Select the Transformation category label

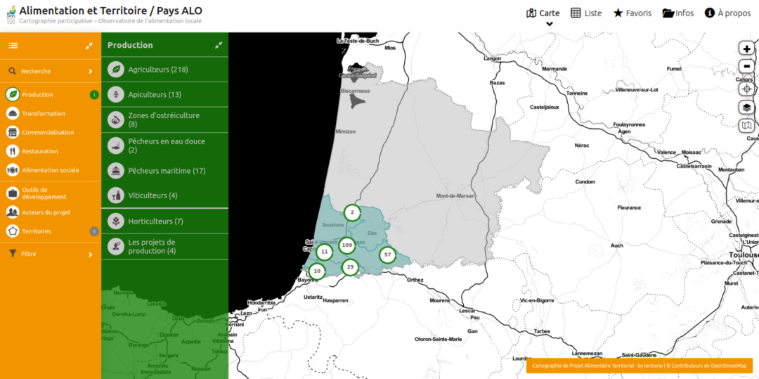[x=44, y=113]
